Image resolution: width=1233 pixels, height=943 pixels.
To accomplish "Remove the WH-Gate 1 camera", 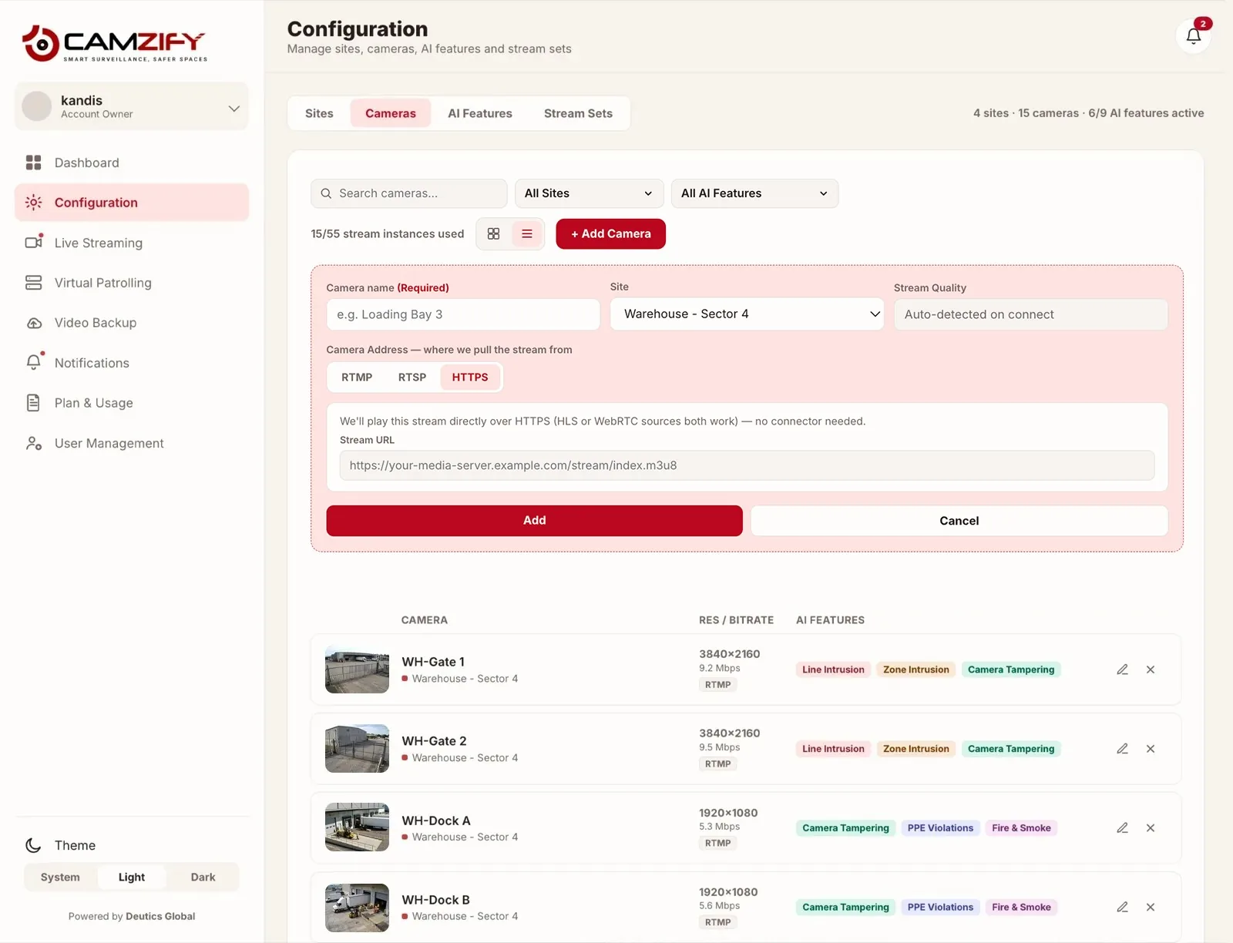I will (x=1150, y=669).
